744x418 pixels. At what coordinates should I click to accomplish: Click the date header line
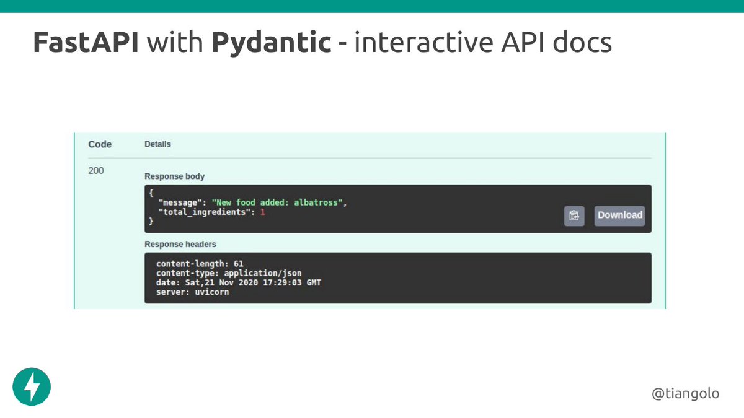[x=239, y=282]
